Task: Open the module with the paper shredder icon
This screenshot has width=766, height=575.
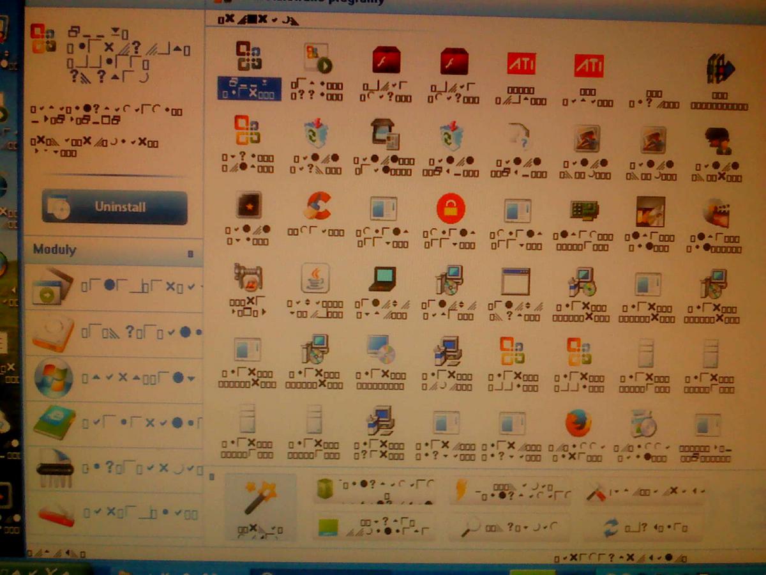Action: [114, 468]
